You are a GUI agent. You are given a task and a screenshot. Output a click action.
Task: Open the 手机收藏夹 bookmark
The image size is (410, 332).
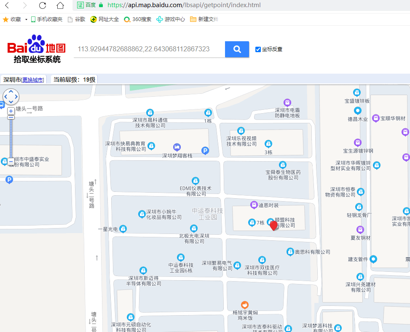pyautogui.click(x=47, y=19)
